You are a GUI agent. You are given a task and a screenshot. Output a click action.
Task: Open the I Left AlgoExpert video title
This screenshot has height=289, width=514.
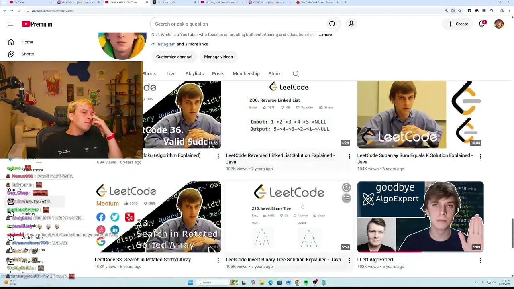pos(375,260)
